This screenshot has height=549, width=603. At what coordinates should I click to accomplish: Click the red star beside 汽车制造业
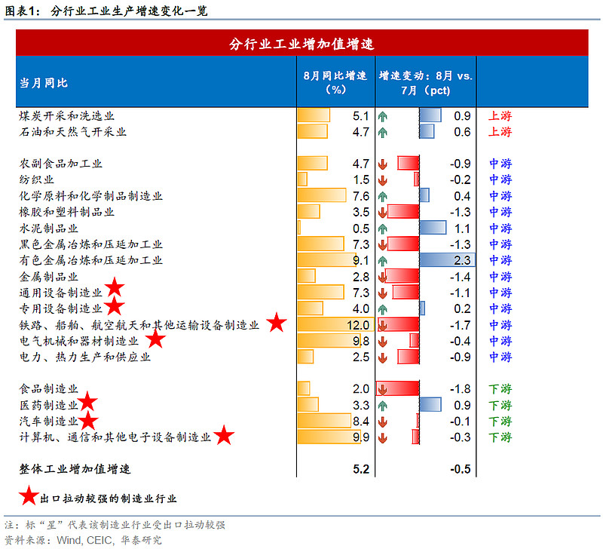[89, 420]
